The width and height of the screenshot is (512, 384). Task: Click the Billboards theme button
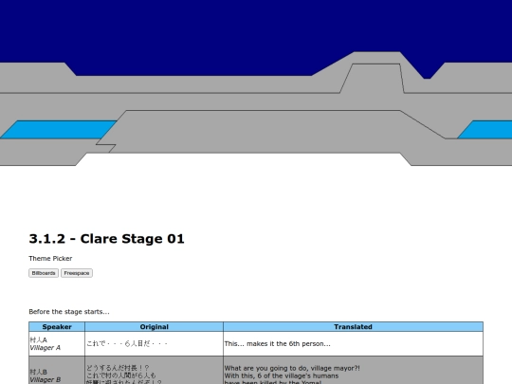[44, 273]
